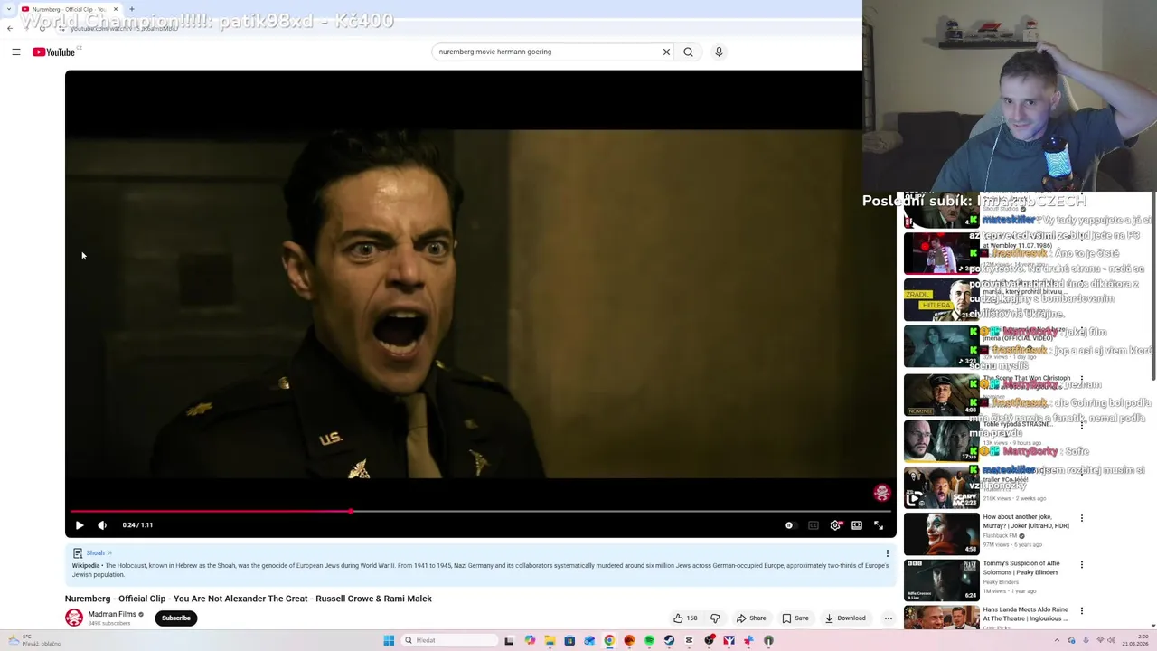Switch to theater mode
Viewport: 1157px width, 651px height.
tap(857, 525)
